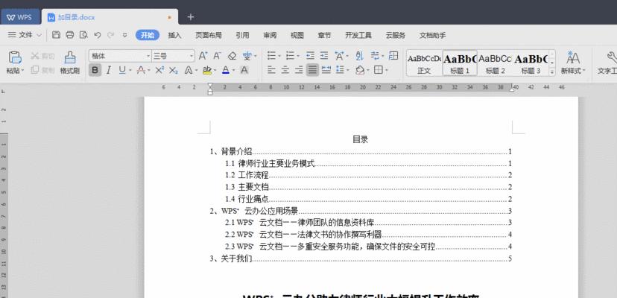Toggle character shading A button
Screen dimensions: 617x298
[x=244, y=70]
